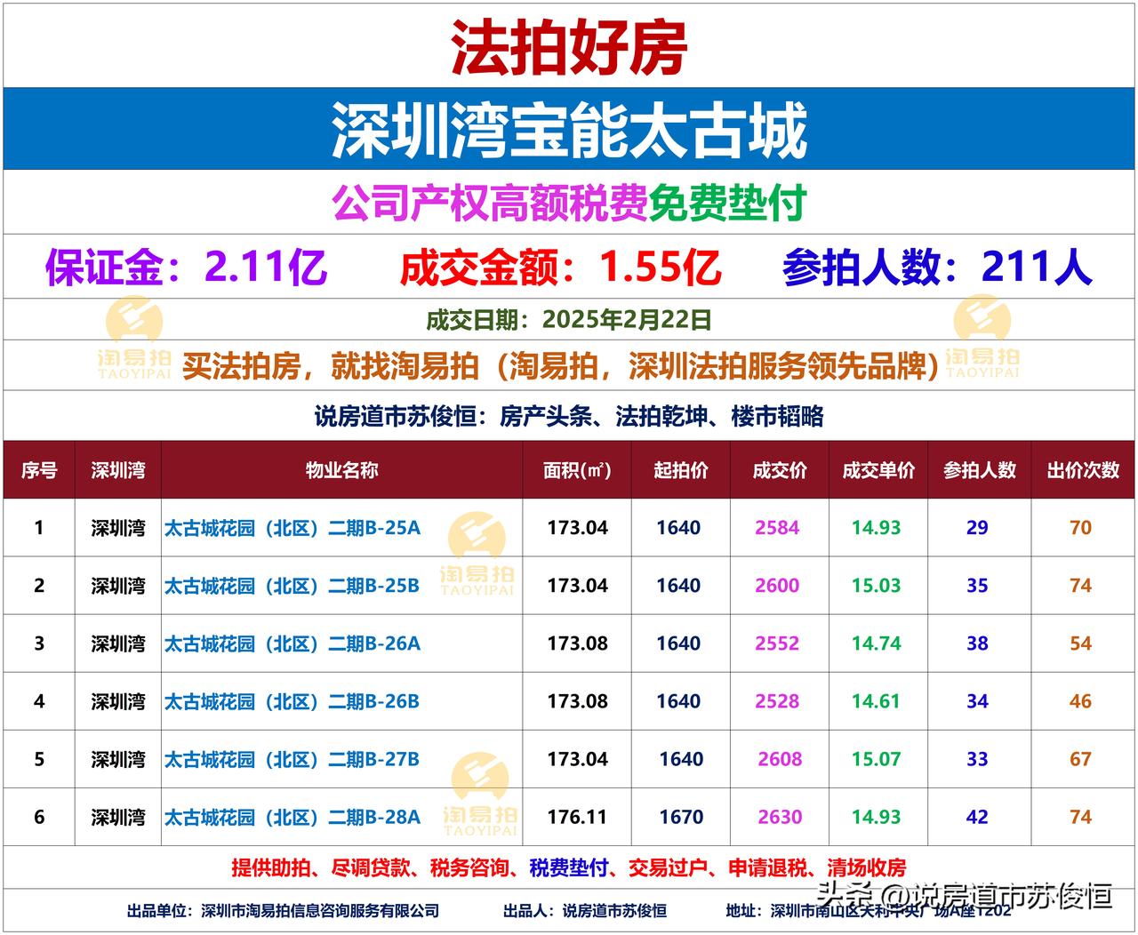1138x935 pixels.
Task: Click the column header 出价次数
Action: (x=1083, y=470)
